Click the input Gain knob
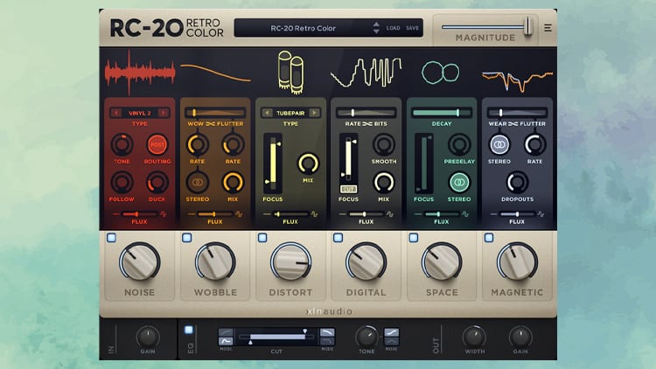 [148, 337]
